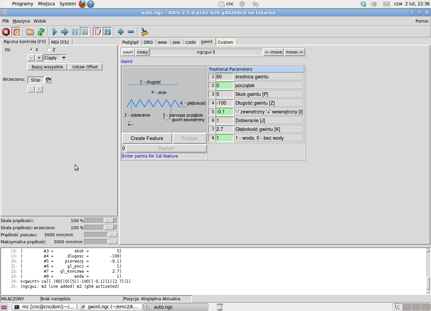Screen dimensions: 431x311
Task: Open the Maszyna menu
Action: pyautogui.click(x=21, y=21)
